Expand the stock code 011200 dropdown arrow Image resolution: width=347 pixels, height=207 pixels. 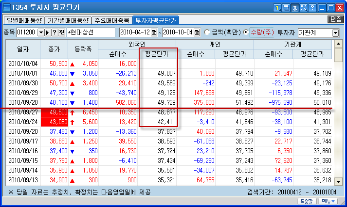click(41, 32)
